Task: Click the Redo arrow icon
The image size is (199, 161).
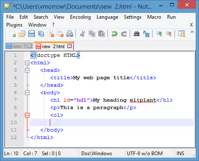Action: [x=124, y=34]
